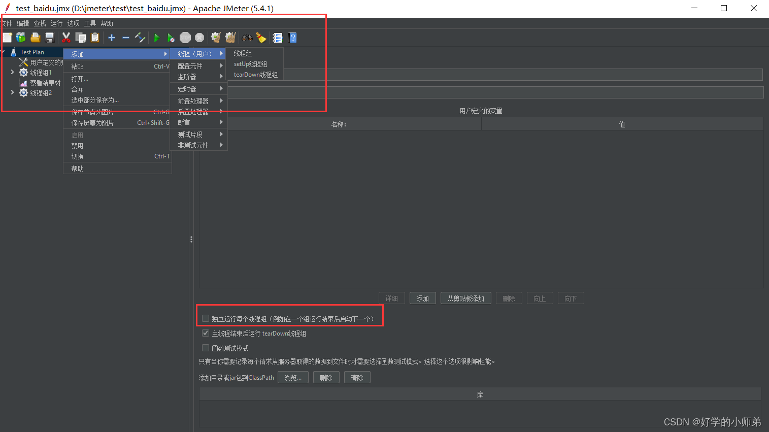Select 线程组2 tree node
This screenshot has height=432, width=769.
tap(41, 93)
